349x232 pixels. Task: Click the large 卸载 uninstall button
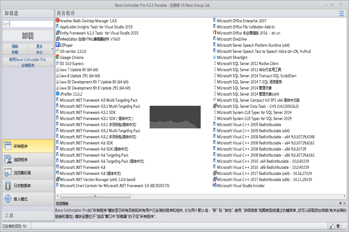point(28,36)
